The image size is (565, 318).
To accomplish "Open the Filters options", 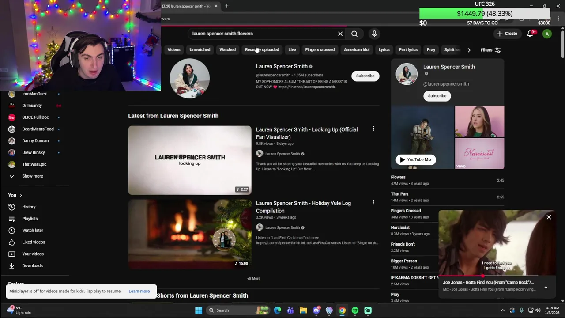I will [490, 50].
